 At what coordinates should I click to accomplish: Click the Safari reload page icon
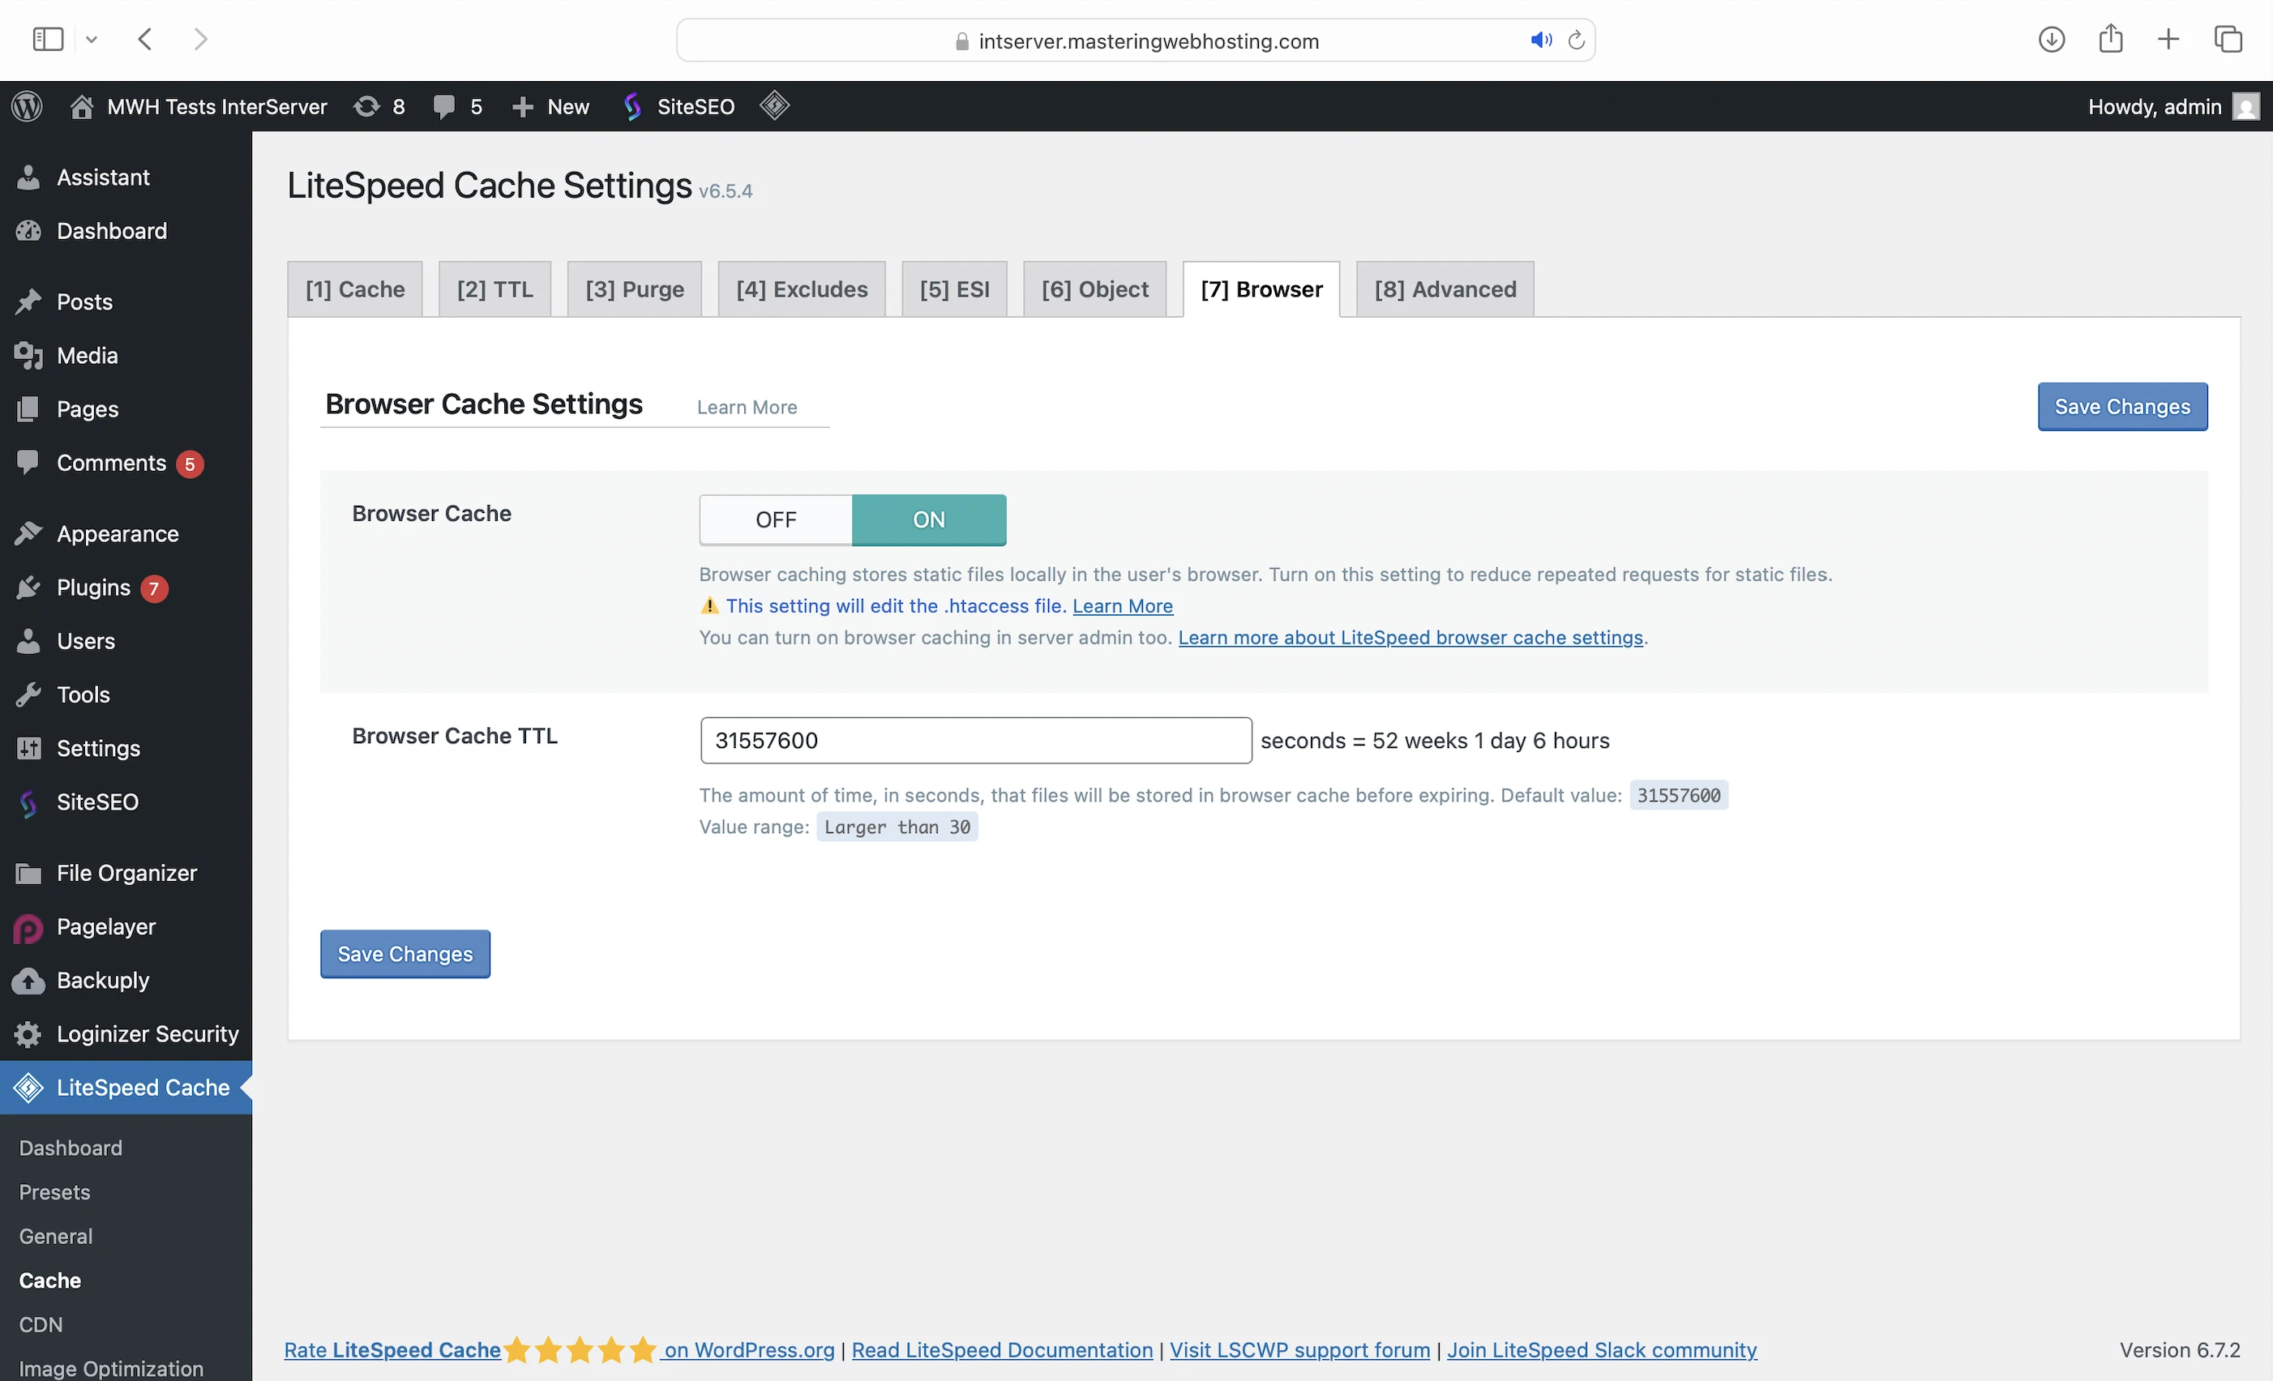(x=1577, y=41)
